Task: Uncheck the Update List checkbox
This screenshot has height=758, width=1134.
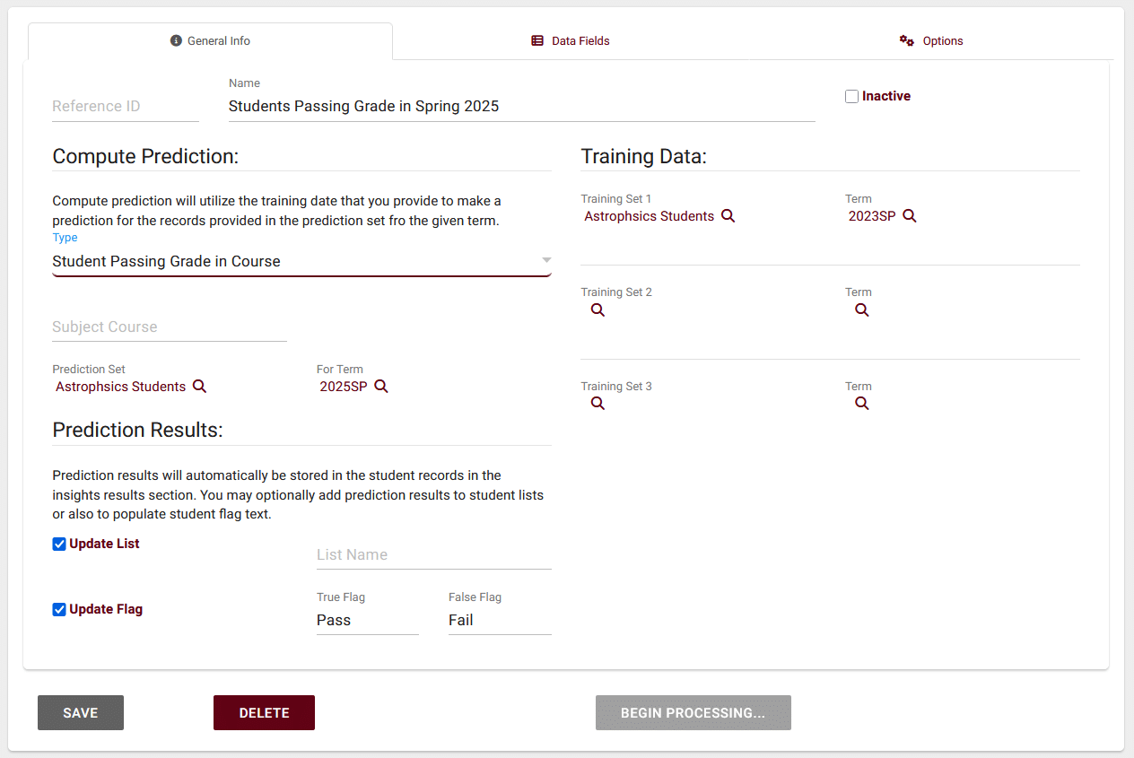Action: click(x=59, y=545)
